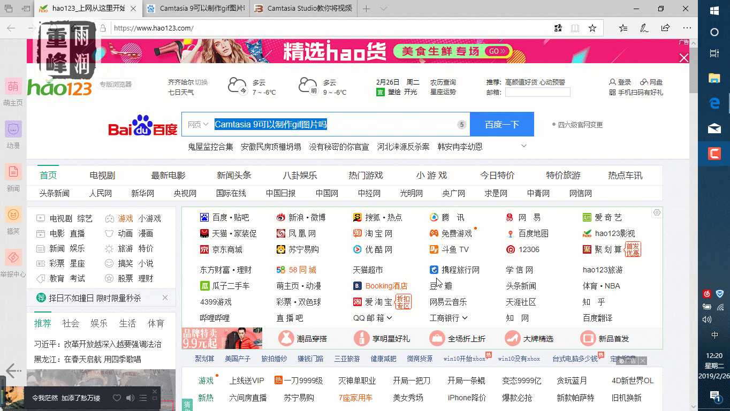The width and height of the screenshot is (730, 411).
Task: Click the 举报中心 sidebar icon
Action: click(x=13, y=258)
